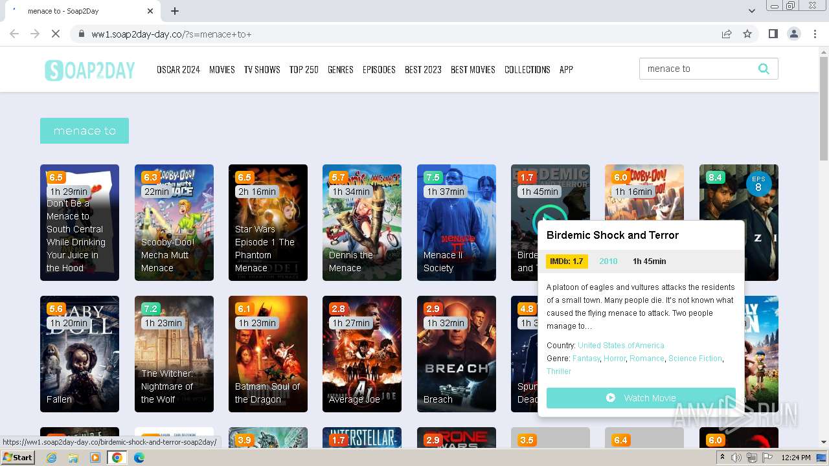
Task: Open Microsoft Edge from taskbar
Action: tap(139, 458)
